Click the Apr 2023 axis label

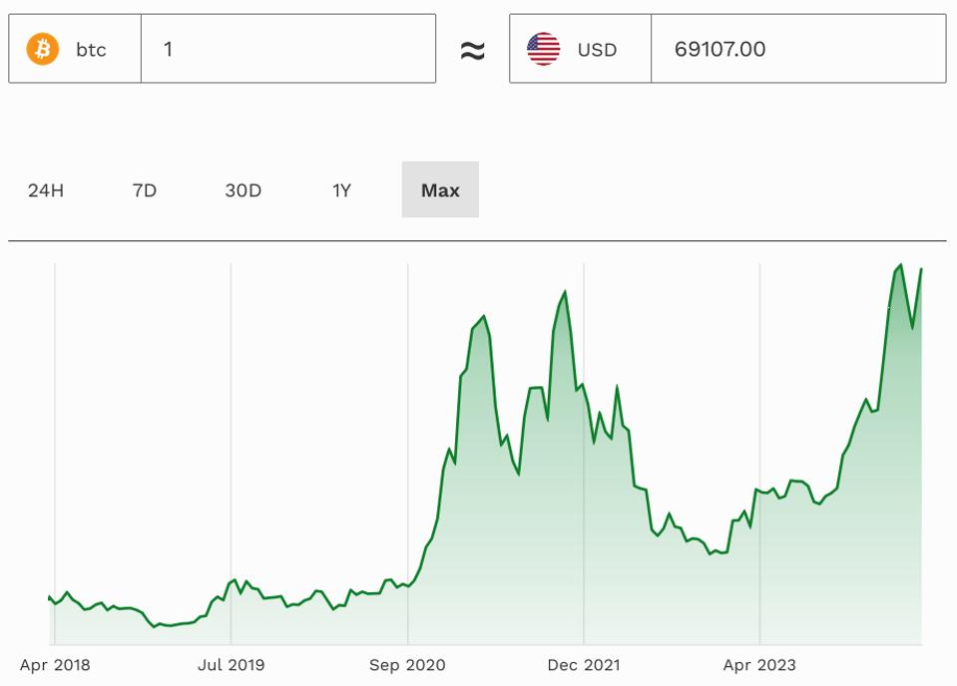pos(759,665)
